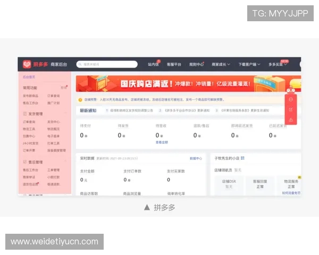Open 24小时发货 in sidebar
Image resolution: width=319 pixels, height=255 pixels.
click(x=30, y=143)
